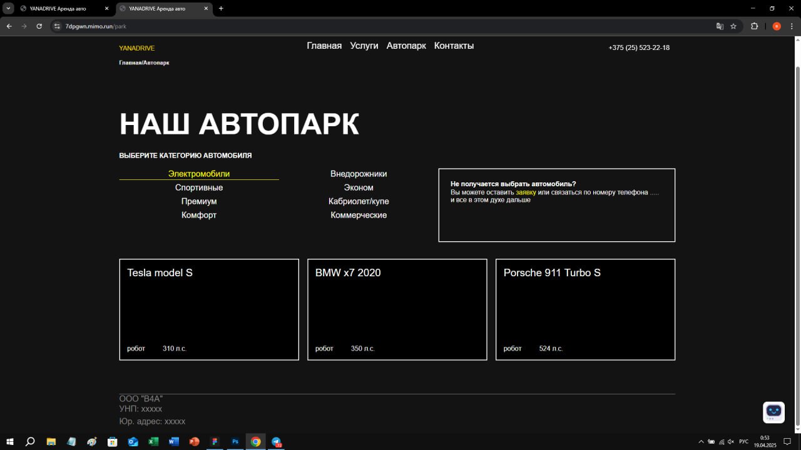
Task: Open the browser extensions puzzle icon
Action: point(754,26)
